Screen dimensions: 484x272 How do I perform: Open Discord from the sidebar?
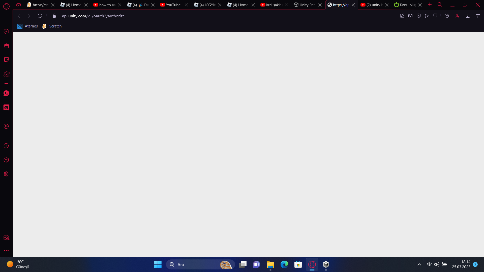6,108
